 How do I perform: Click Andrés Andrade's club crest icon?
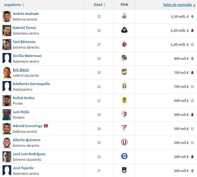tap(124, 16)
